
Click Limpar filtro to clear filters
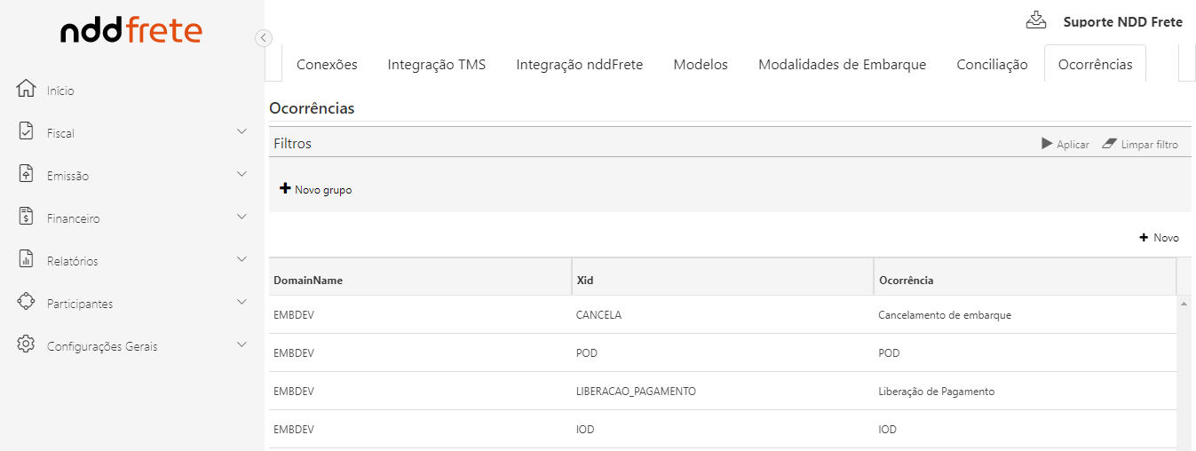click(1140, 144)
